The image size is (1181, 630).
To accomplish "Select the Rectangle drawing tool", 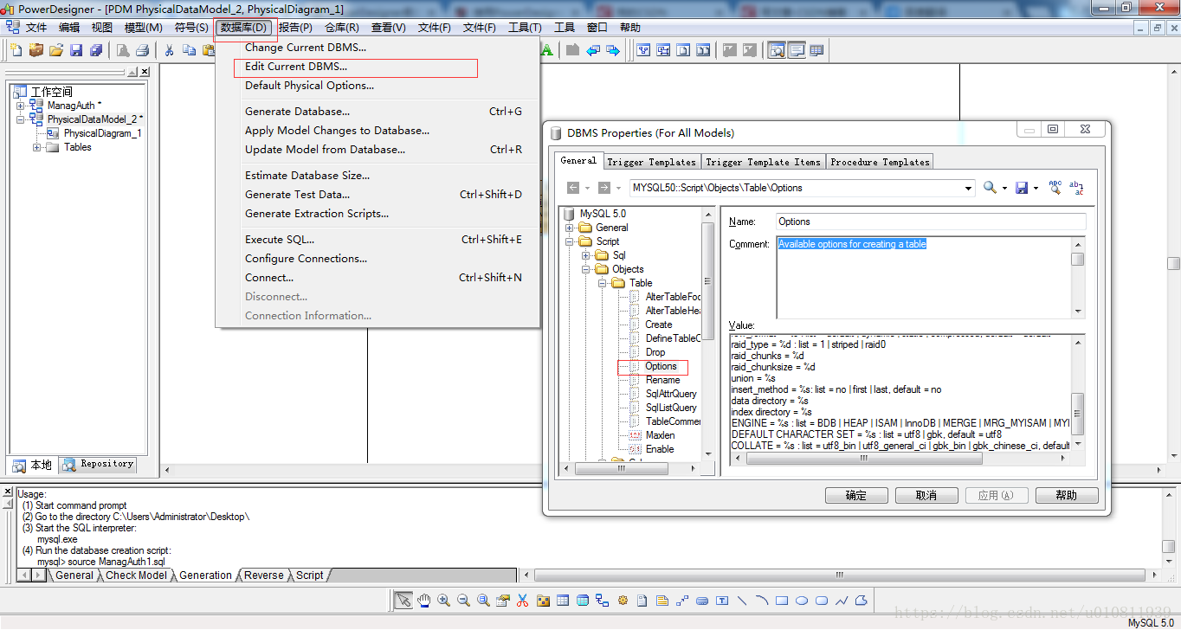I will point(782,600).
